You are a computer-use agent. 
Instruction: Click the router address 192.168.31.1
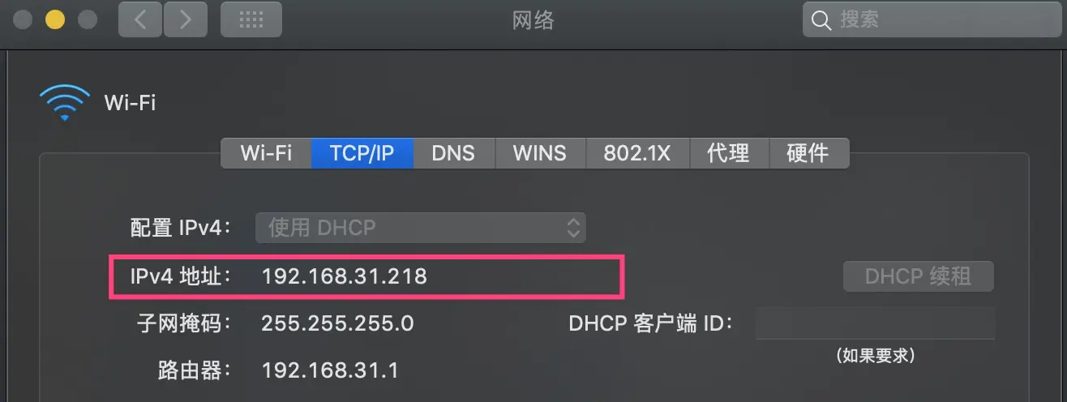click(330, 371)
